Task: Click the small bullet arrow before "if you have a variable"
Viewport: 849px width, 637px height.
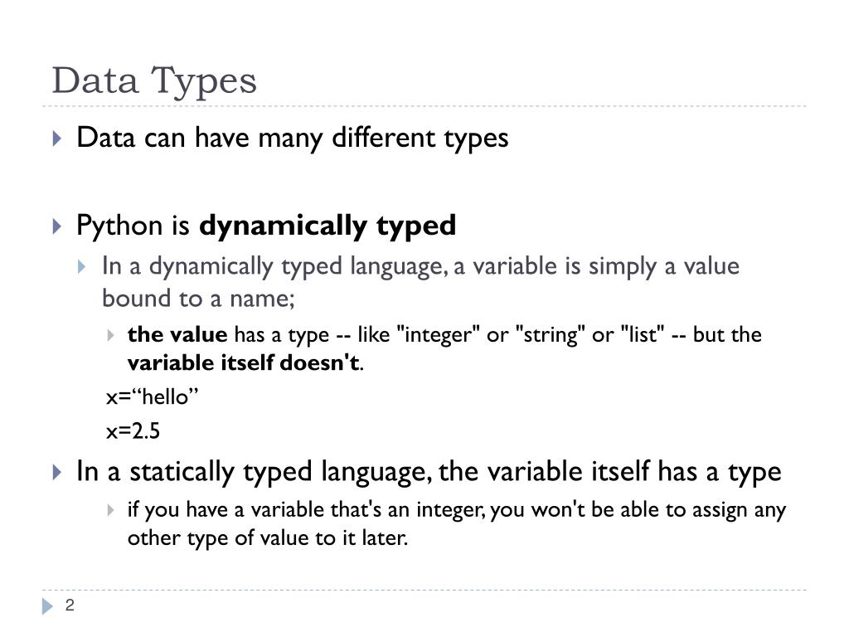Action: tap(110, 510)
